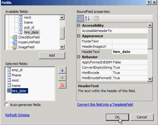Toggle Auto-generate fields checkbox
This screenshot has width=158, height=125.
(x=7, y=105)
